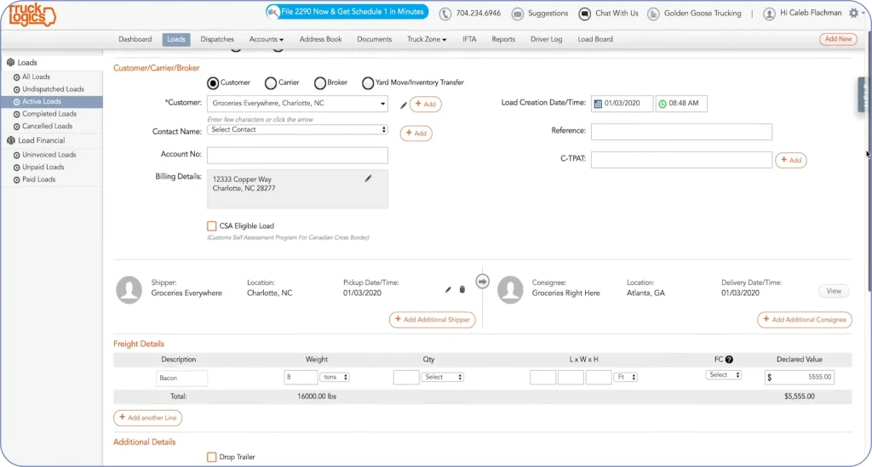Image resolution: width=872 pixels, height=467 pixels.
Task: Expand the Truck Zone menu
Action: click(427, 39)
